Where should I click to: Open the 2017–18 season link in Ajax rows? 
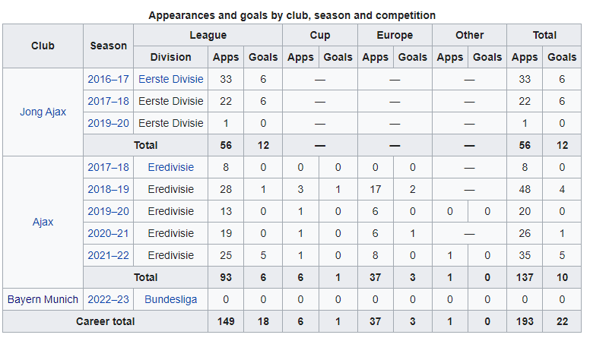(109, 167)
